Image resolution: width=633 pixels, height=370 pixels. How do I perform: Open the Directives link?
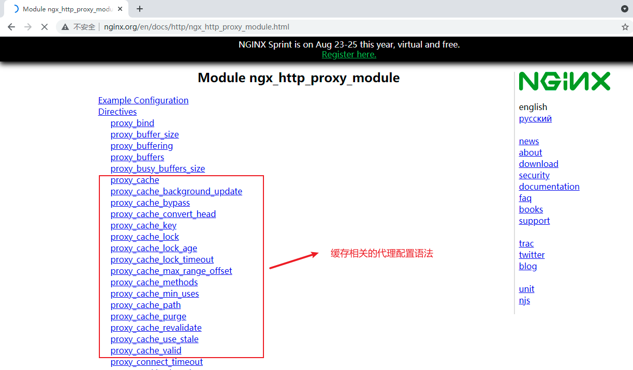pyautogui.click(x=117, y=112)
